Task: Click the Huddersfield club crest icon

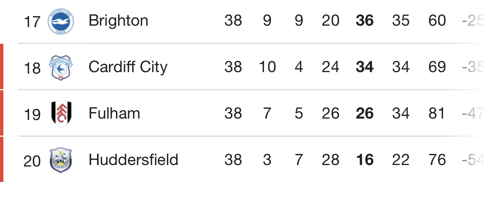Action: (x=61, y=160)
